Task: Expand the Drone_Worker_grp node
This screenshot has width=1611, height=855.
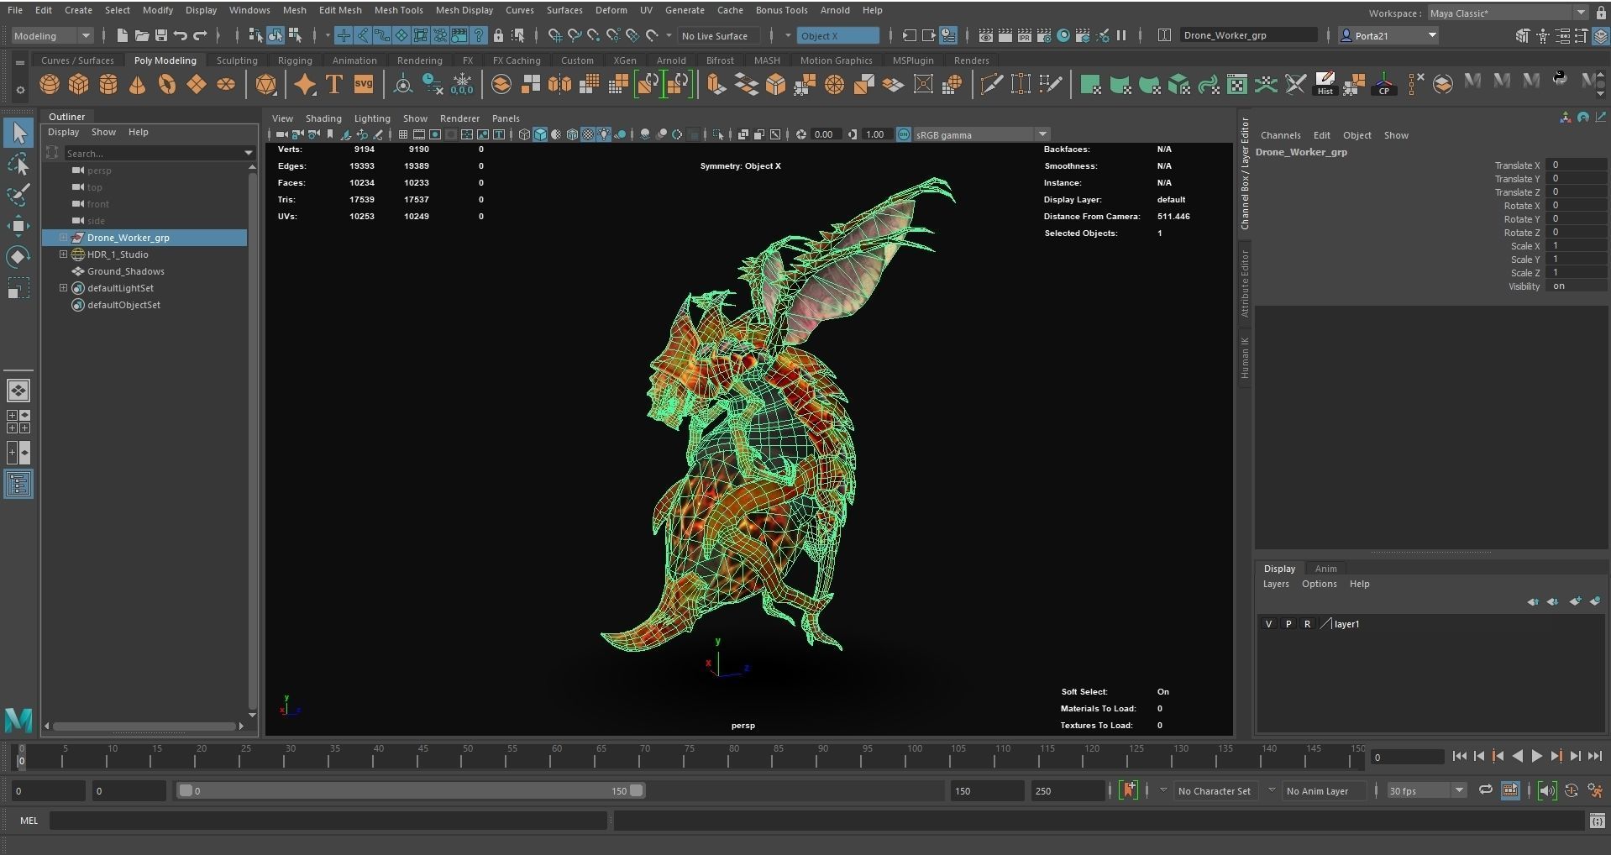Action: click(x=63, y=238)
